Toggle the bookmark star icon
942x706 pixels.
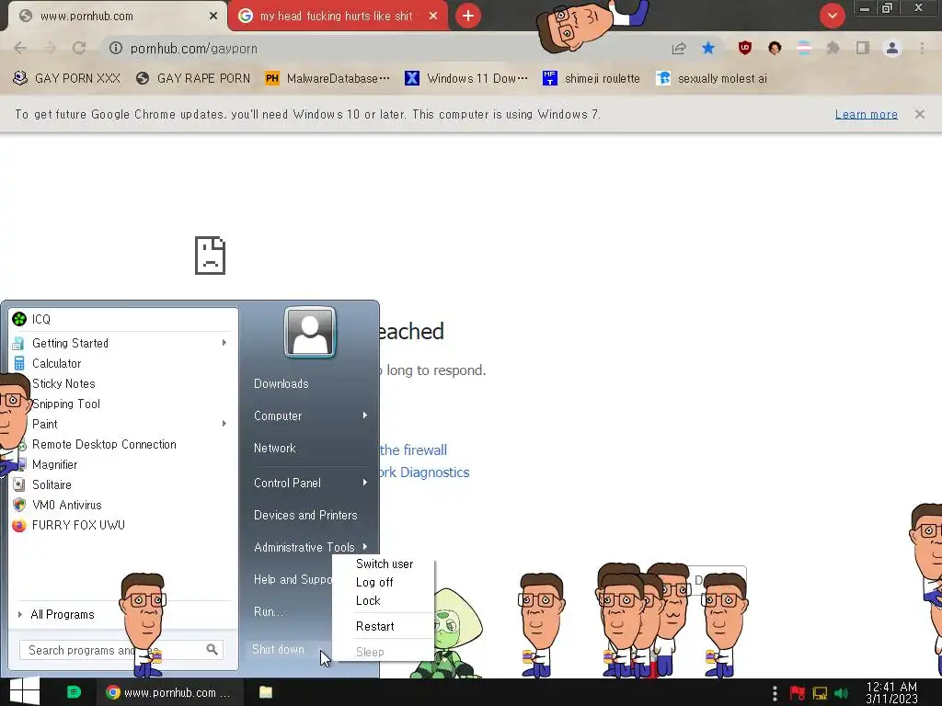[x=708, y=48]
